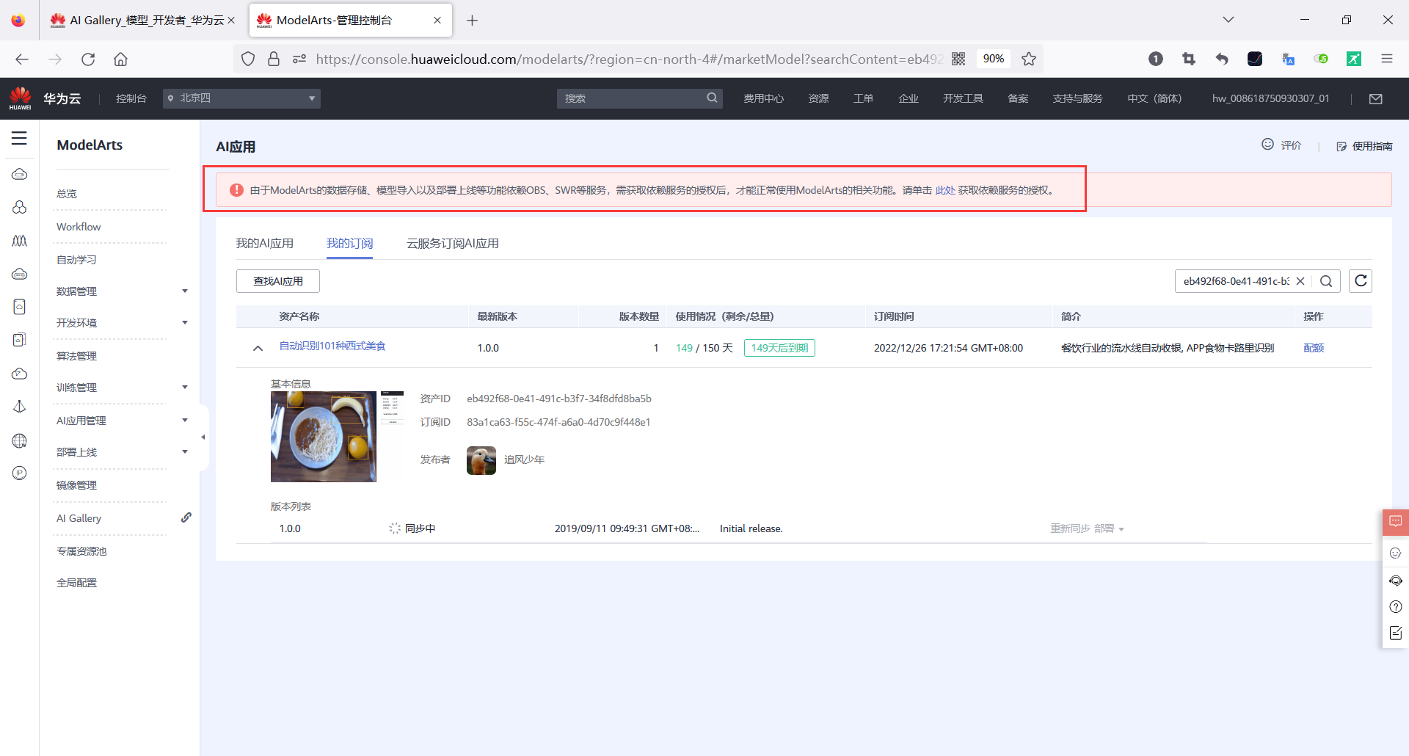
Task: Open 费用中心 in the top navigation
Action: (763, 98)
